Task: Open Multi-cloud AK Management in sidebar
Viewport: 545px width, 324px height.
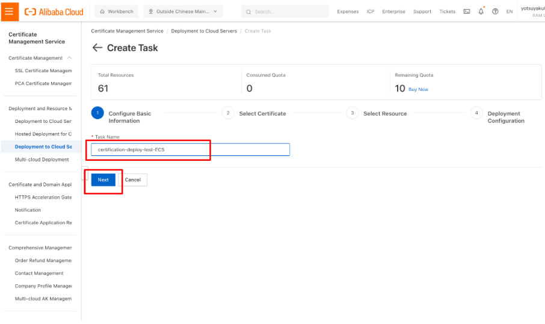Action: tap(43, 299)
